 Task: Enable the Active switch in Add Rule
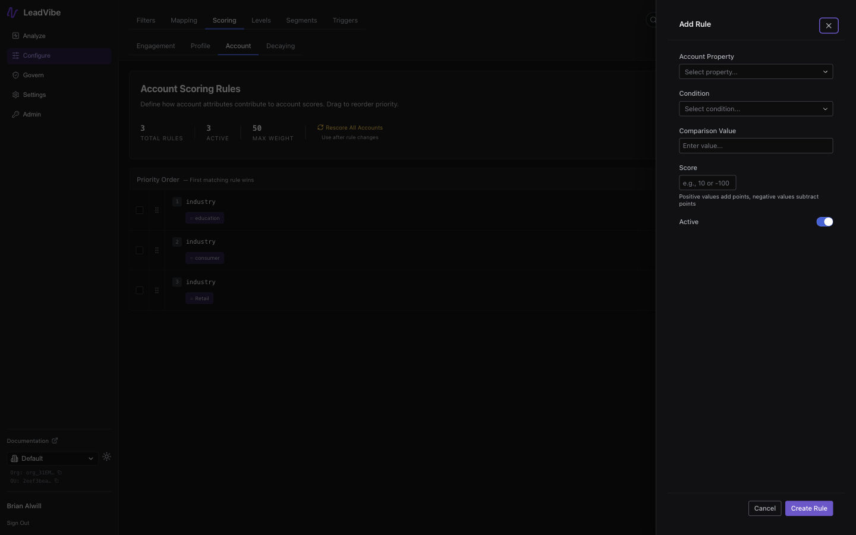pyautogui.click(x=824, y=222)
